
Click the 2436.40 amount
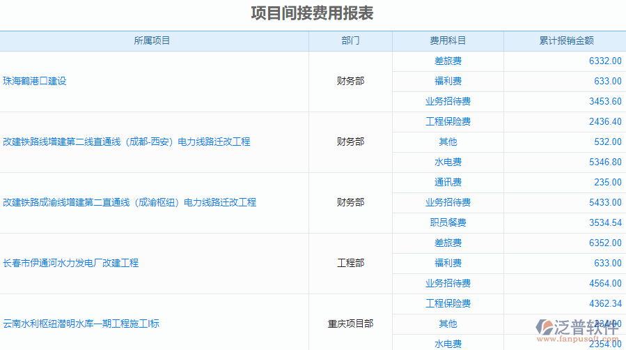[x=605, y=121]
